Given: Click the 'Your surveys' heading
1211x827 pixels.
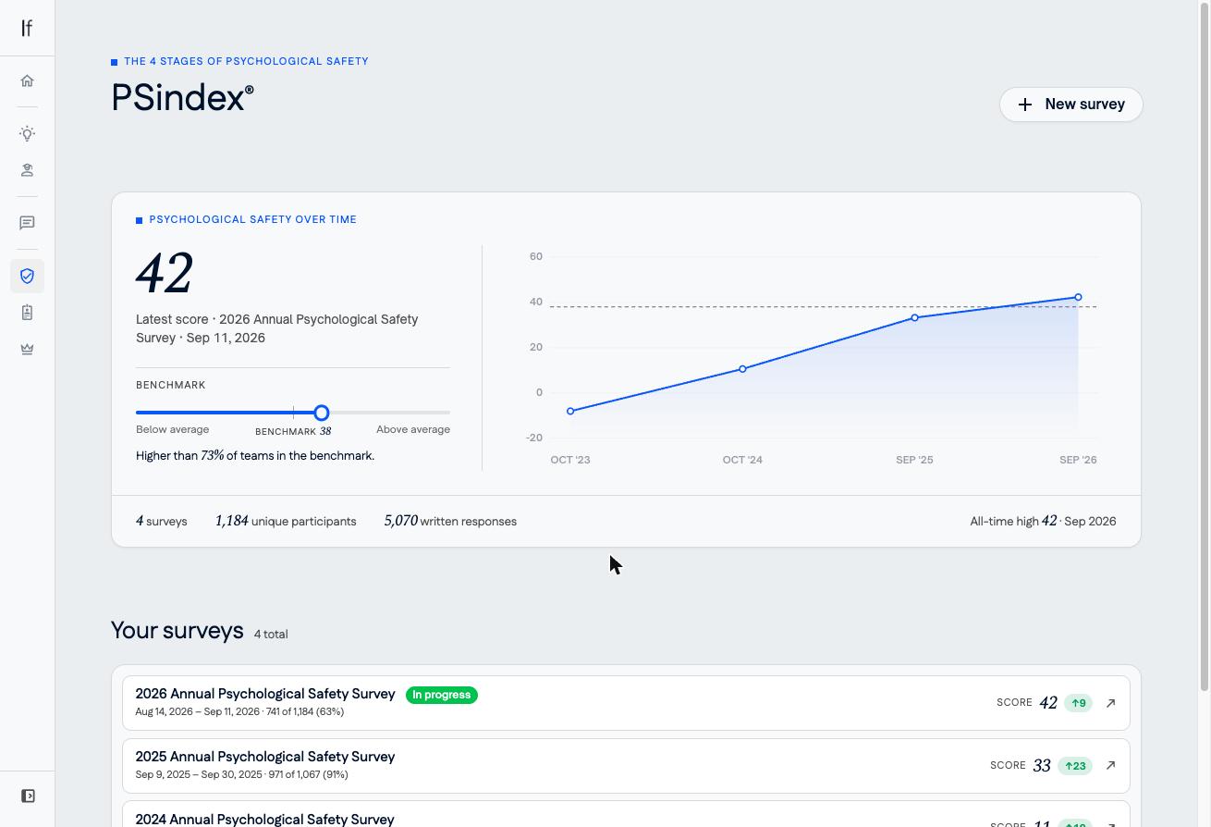Looking at the screenshot, I should pyautogui.click(x=177, y=631).
